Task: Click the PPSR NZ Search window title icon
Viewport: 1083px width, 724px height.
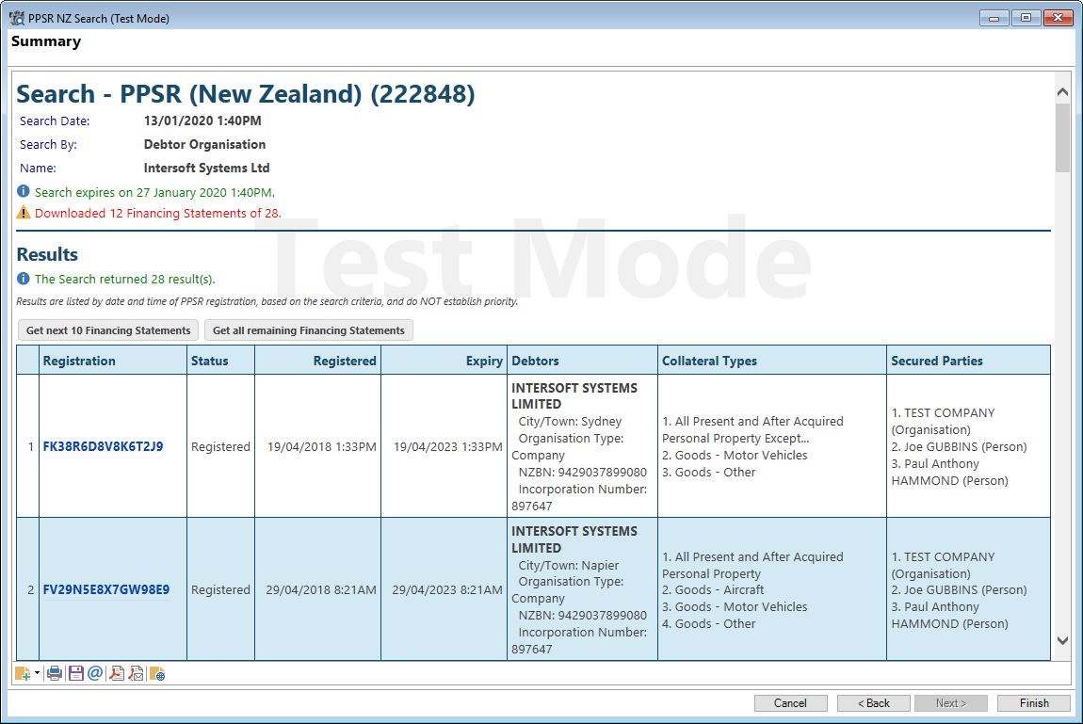Action: point(17,18)
